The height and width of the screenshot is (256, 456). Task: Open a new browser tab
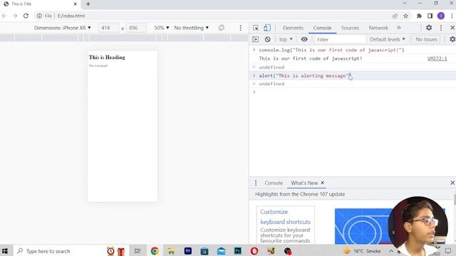tap(88, 4)
